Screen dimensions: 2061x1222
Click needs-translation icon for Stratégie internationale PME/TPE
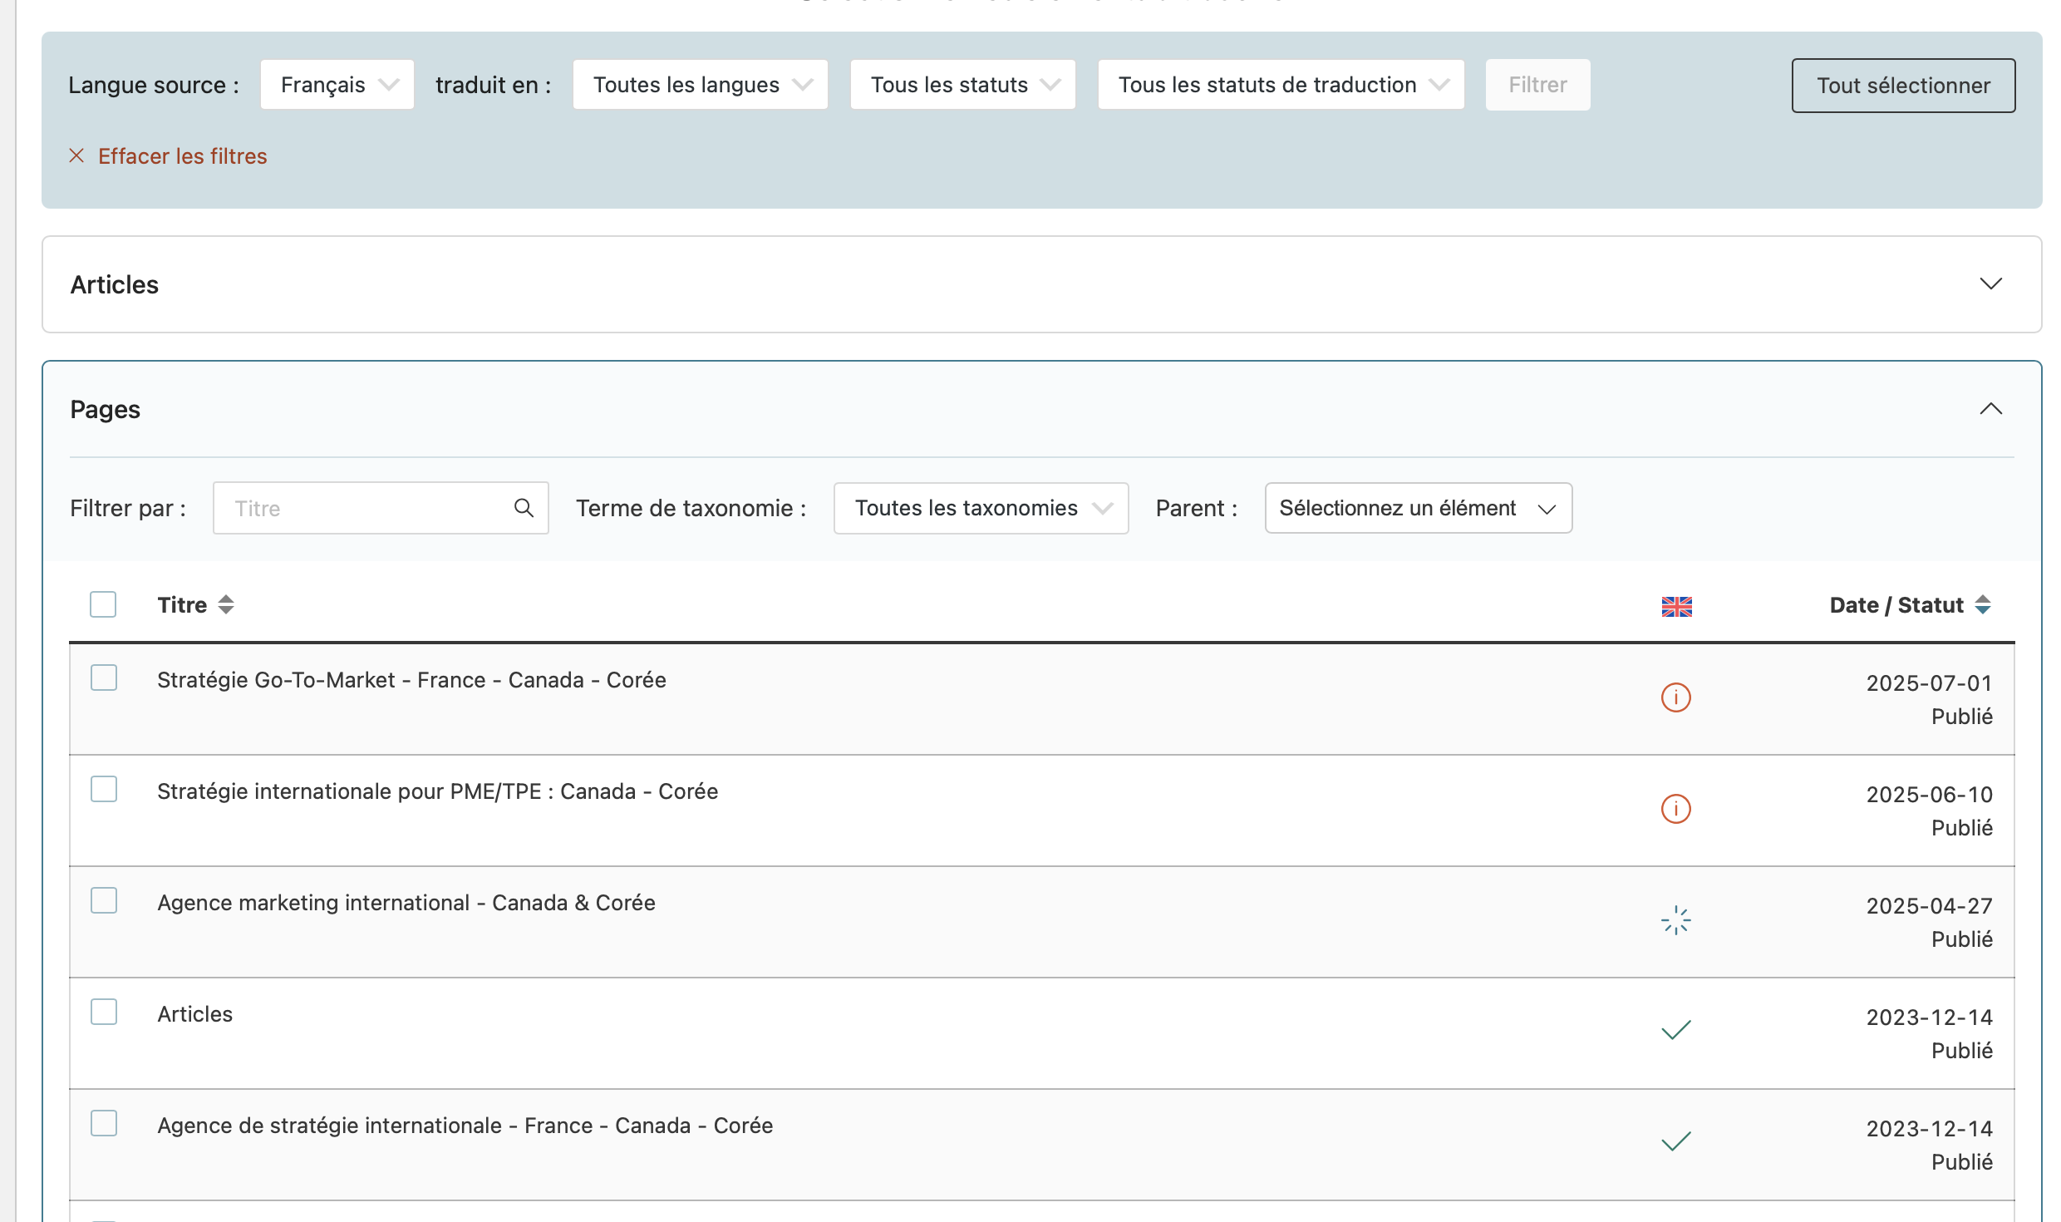(x=1675, y=809)
